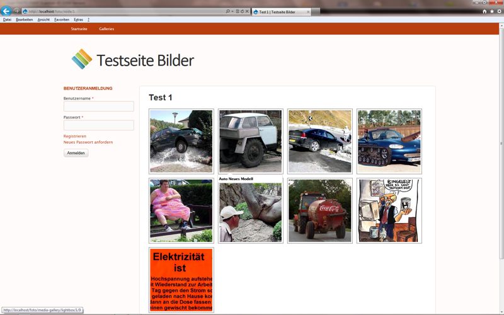The image size is (504, 315).
Task: Click the Registrieren link
Action: point(75,136)
